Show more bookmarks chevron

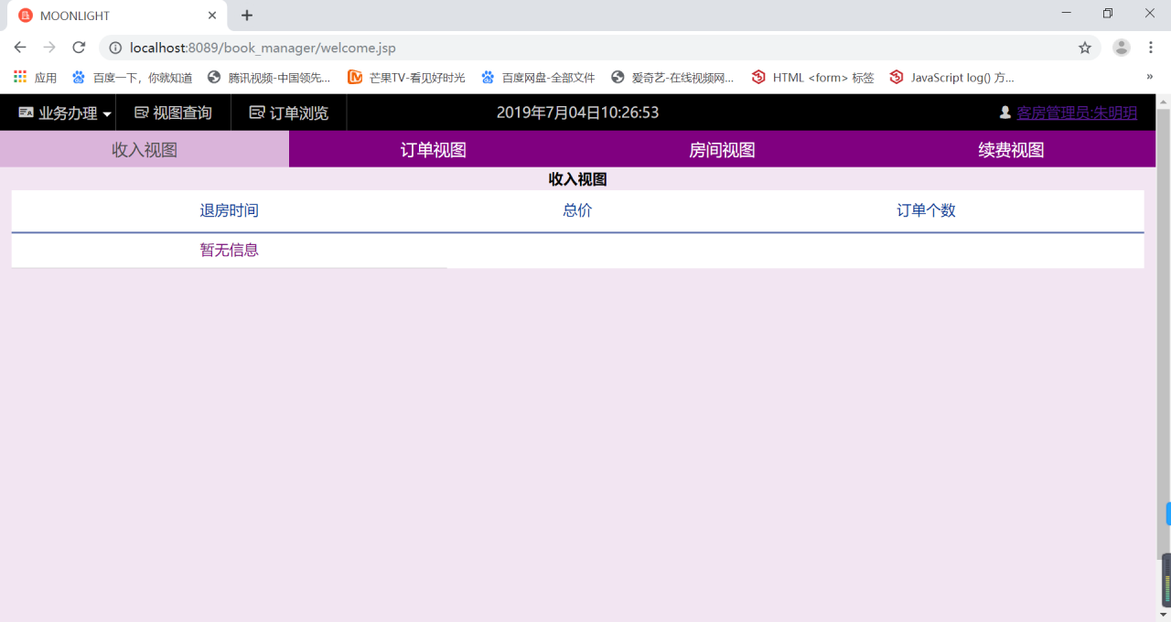1149,78
